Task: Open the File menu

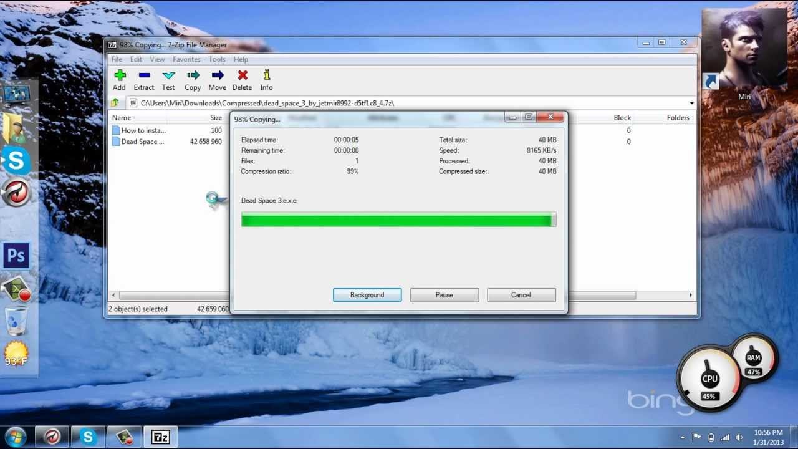Action: coord(117,59)
